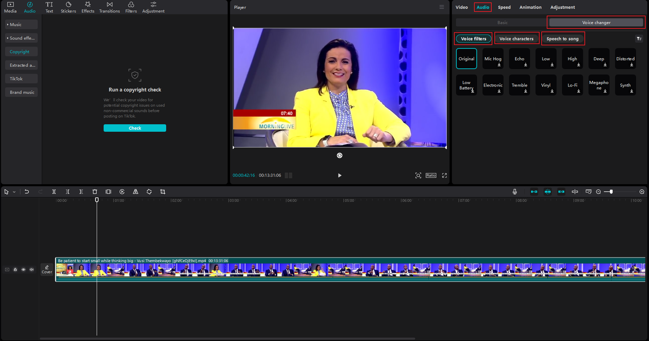
Task: Toggle the linkage button in timeline
Action: pyautogui.click(x=561, y=192)
